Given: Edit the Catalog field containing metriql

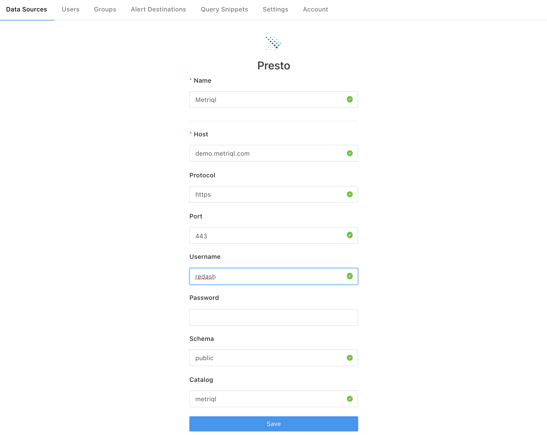Looking at the screenshot, I should pyautogui.click(x=274, y=399).
